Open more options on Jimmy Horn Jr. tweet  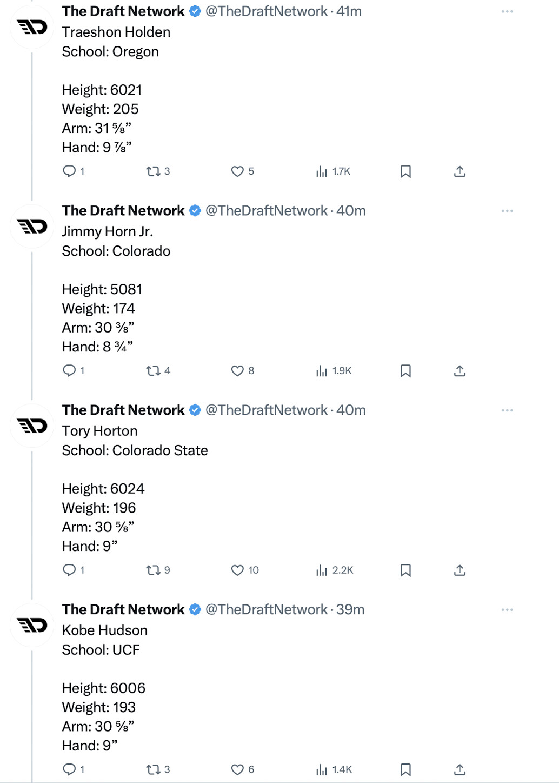point(507,211)
